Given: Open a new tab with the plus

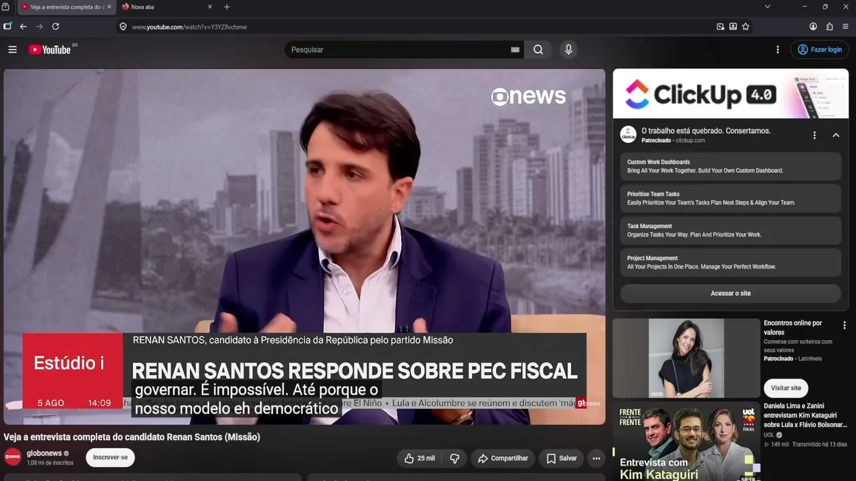Looking at the screenshot, I should (227, 7).
